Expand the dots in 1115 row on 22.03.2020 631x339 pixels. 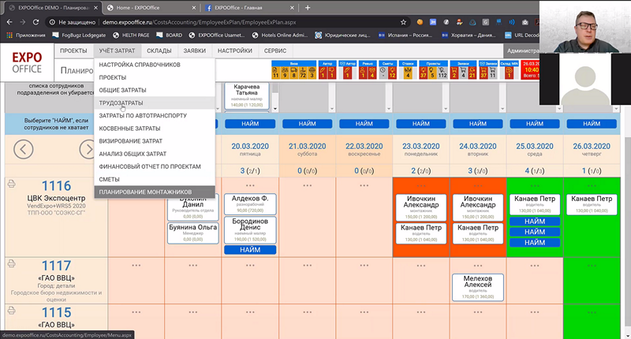[x=364, y=312]
